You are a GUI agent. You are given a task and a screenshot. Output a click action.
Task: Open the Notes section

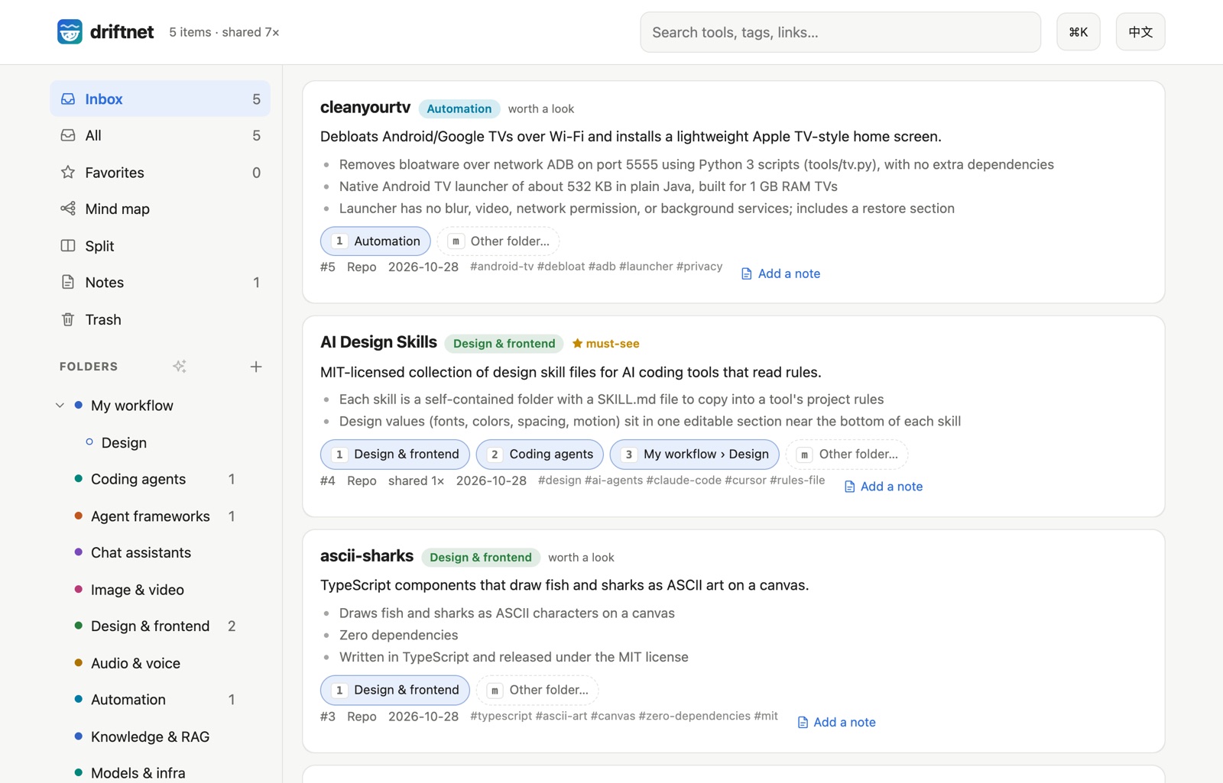[x=161, y=283]
